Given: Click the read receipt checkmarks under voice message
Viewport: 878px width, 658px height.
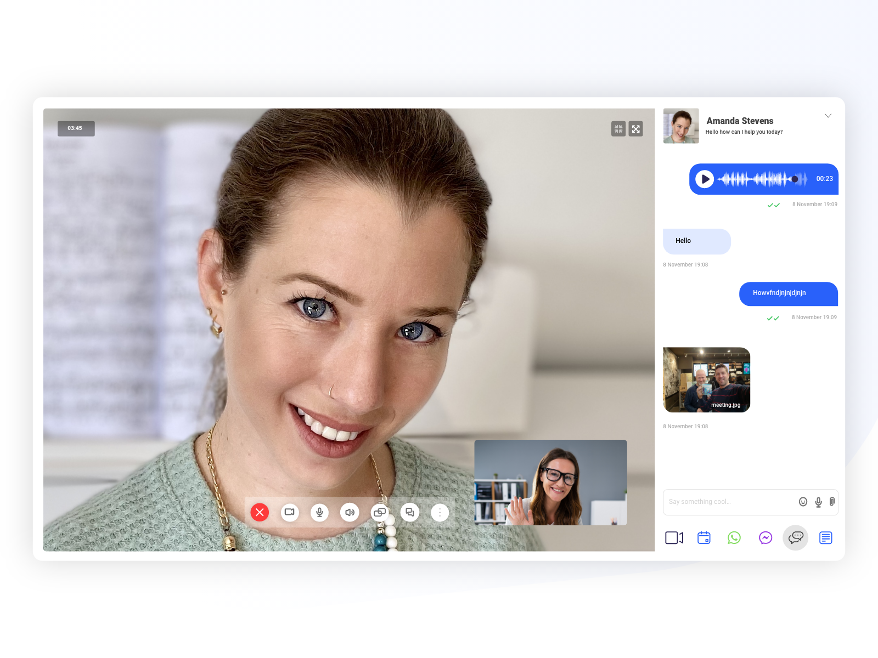Looking at the screenshot, I should (x=774, y=205).
